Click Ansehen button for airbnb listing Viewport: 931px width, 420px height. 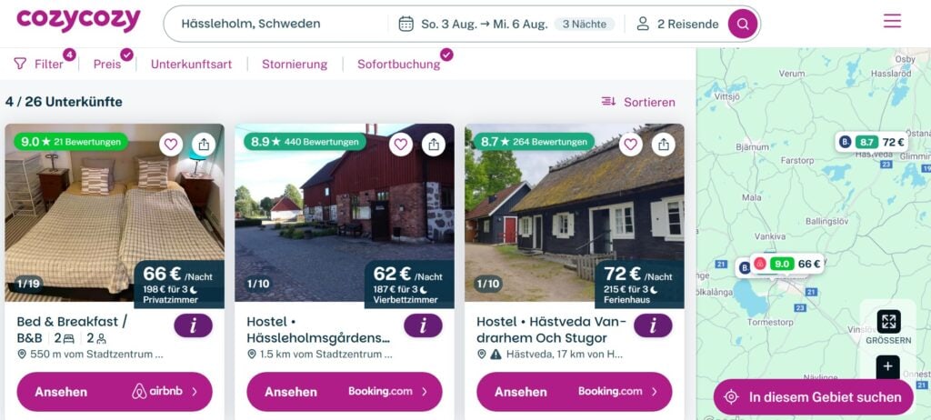[x=115, y=392]
